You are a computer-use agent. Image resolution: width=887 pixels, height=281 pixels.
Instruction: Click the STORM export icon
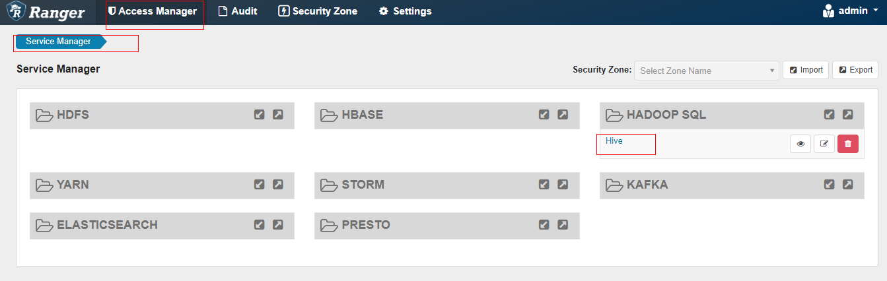pos(563,185)
